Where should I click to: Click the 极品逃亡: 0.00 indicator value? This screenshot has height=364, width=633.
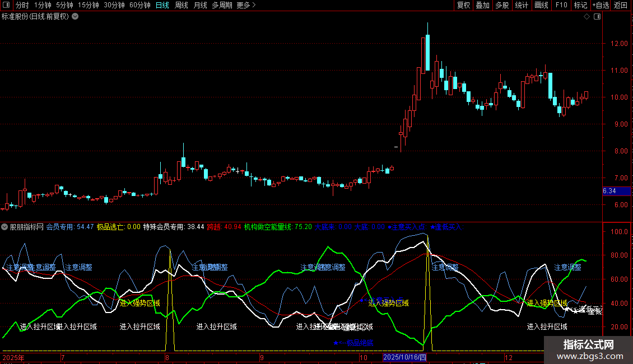click(119, 227)
